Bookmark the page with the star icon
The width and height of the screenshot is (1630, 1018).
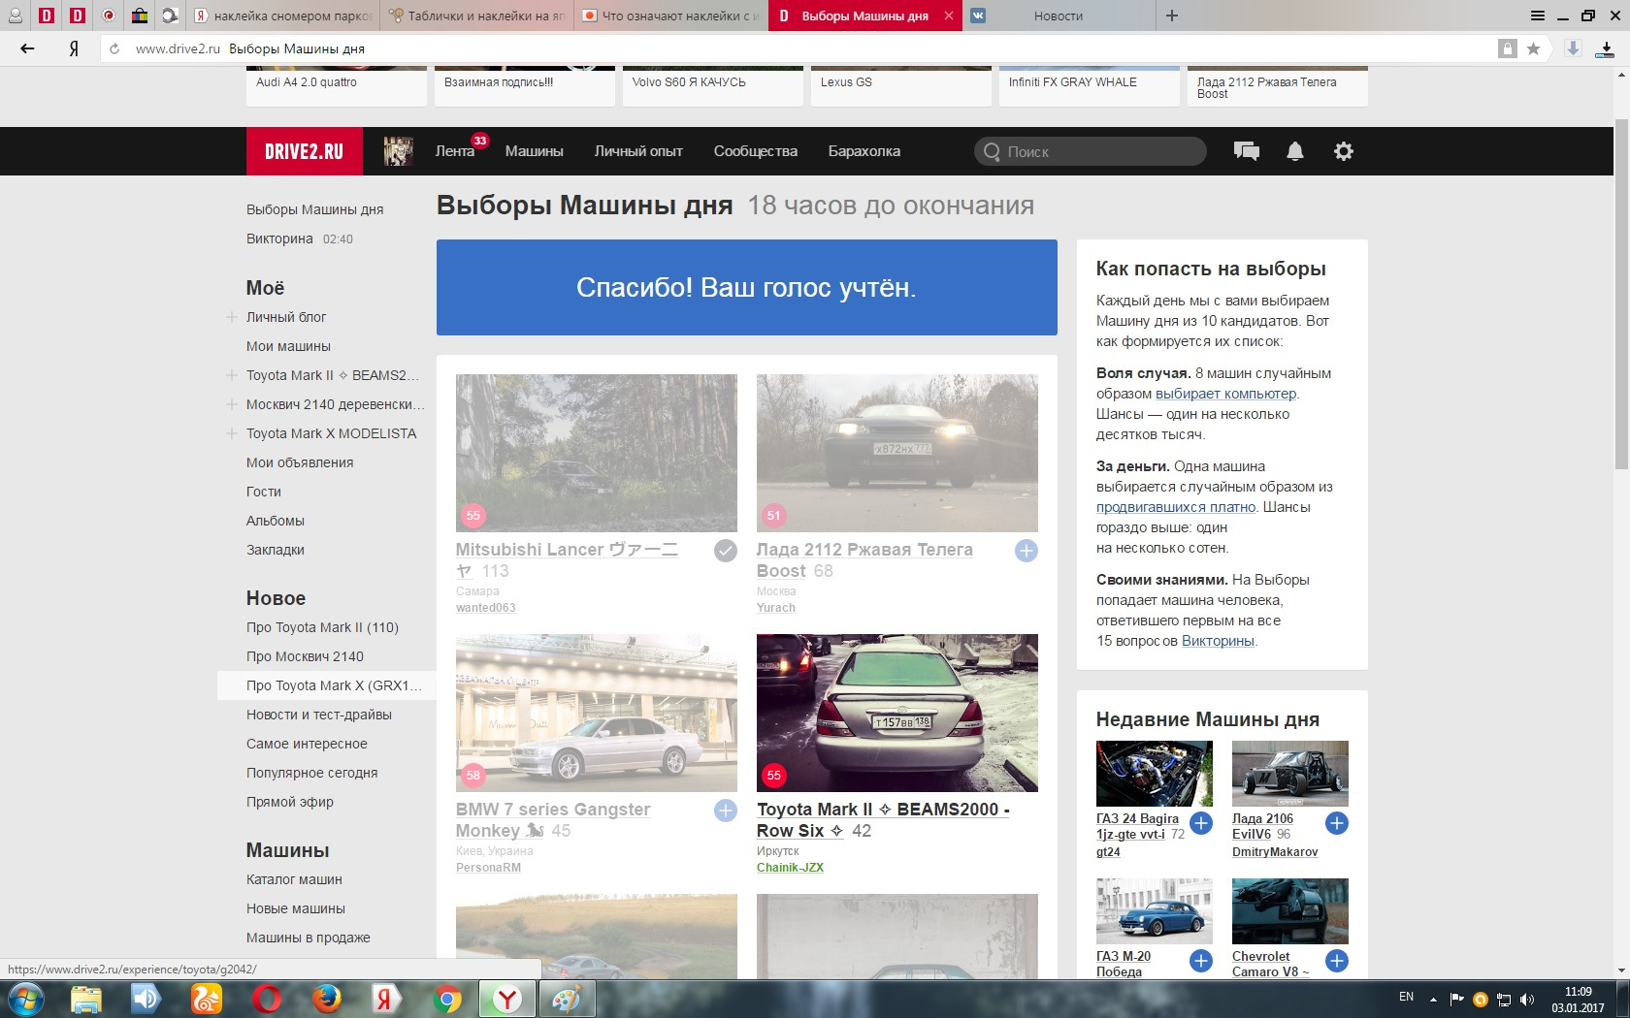(x=1533, y=48)
